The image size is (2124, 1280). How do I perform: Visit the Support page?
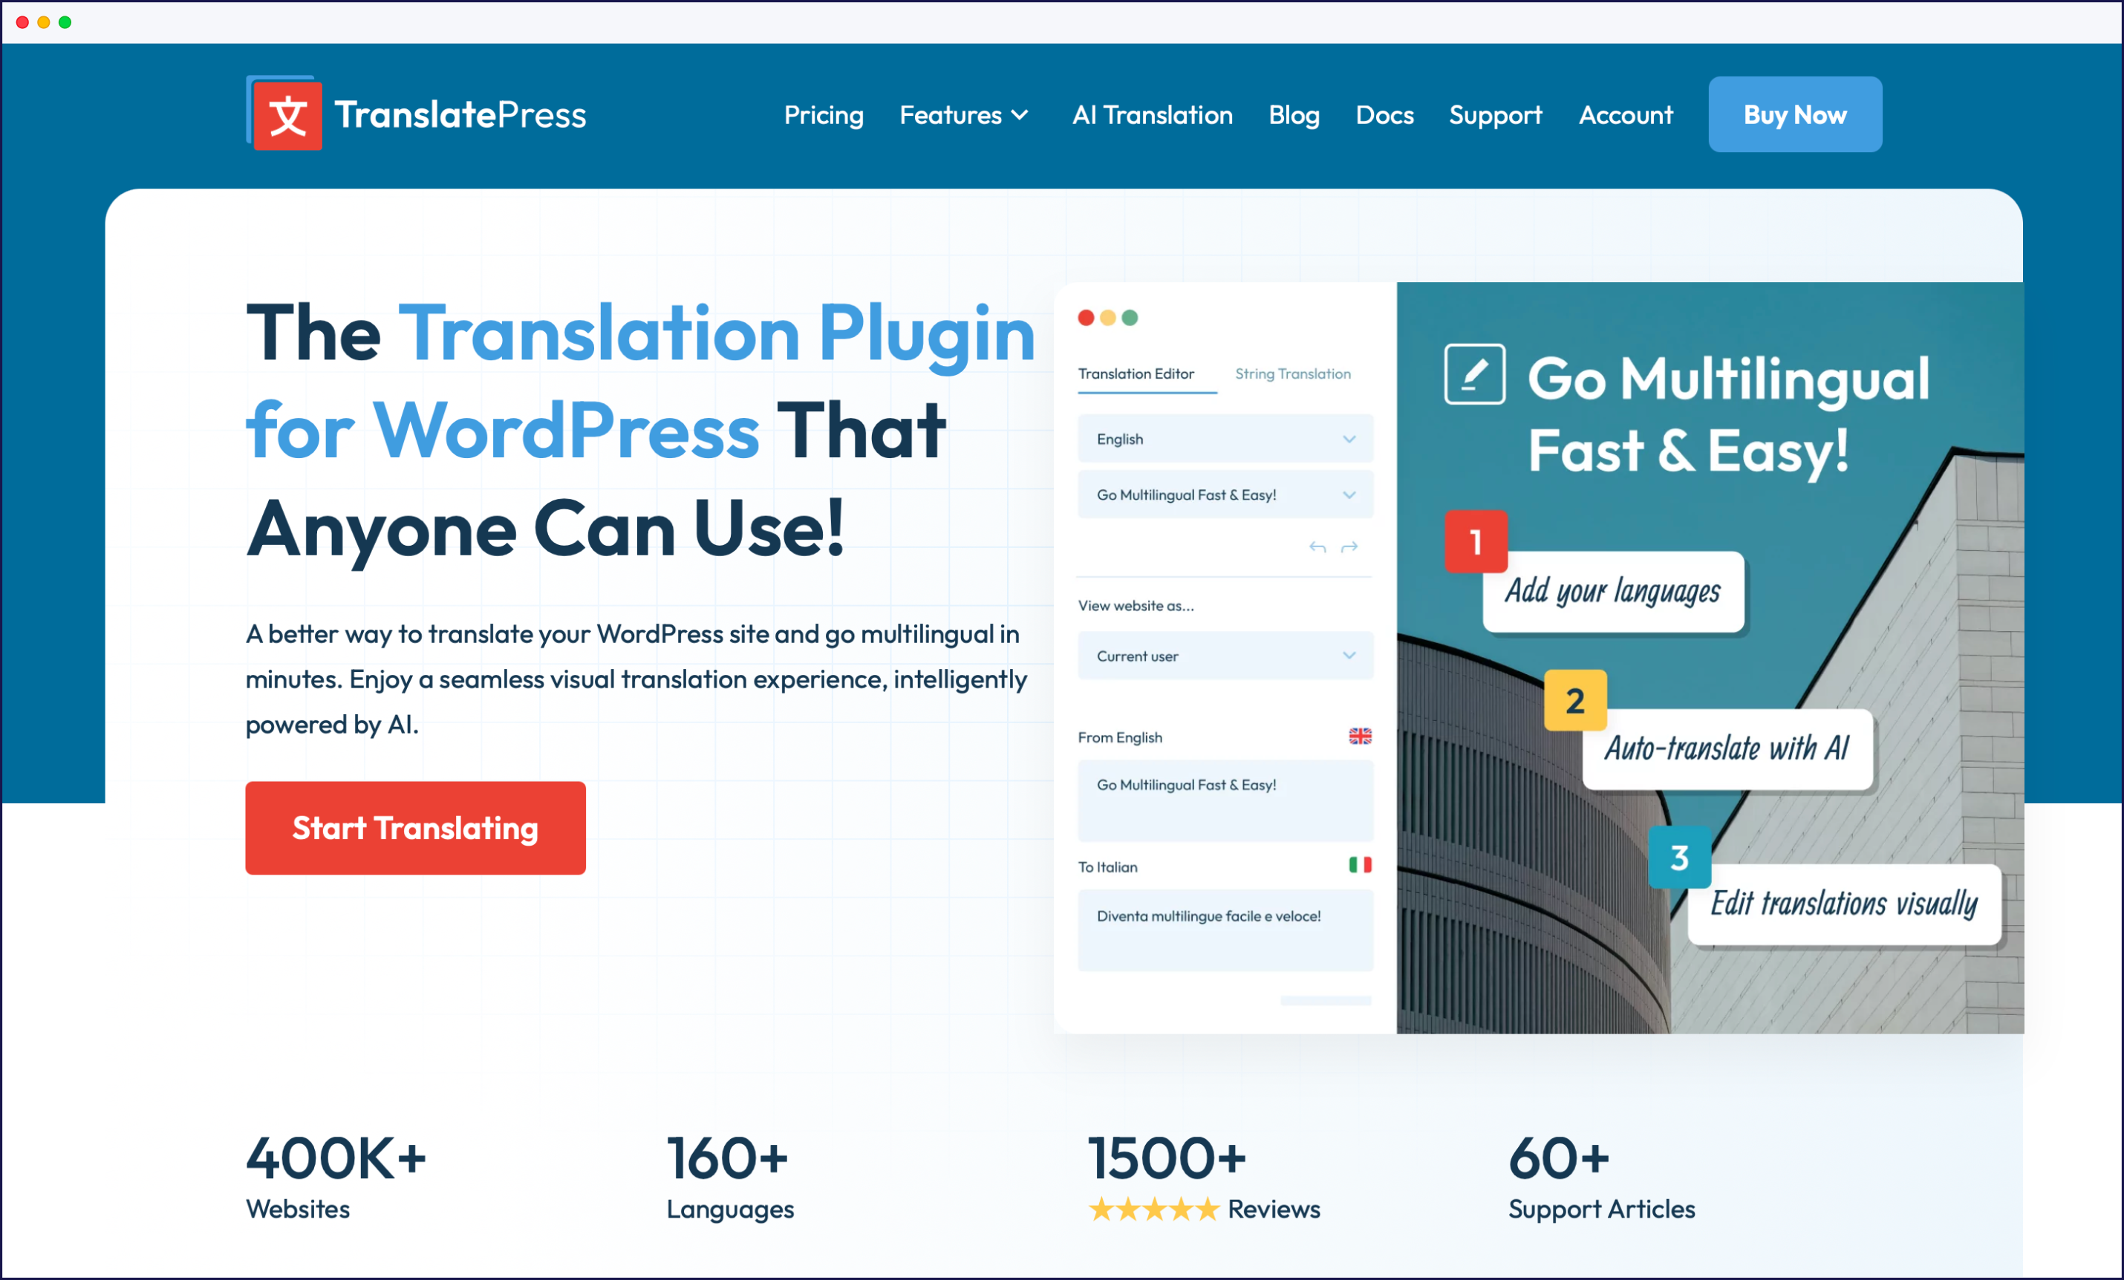tap(1496, 114)
